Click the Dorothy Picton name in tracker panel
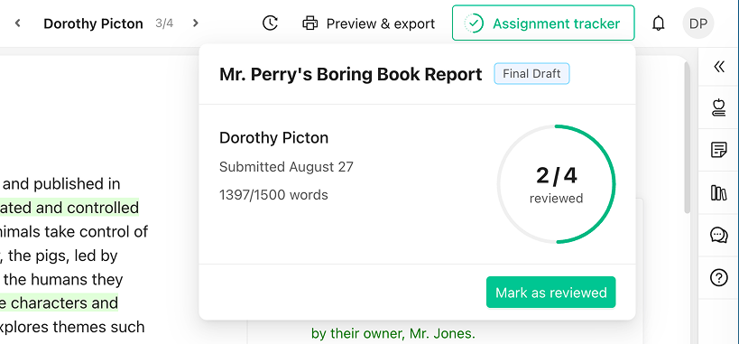This screenshot has height=344, width=739. (x=273, y=138)
